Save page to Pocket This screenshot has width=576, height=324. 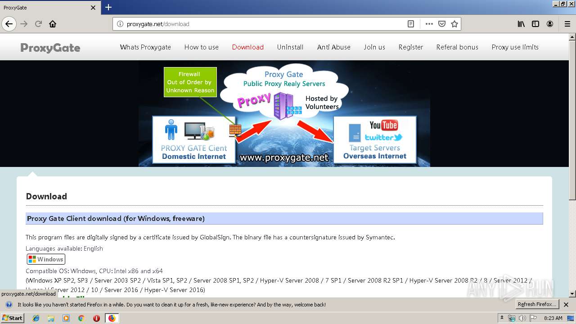coord(442,24)
